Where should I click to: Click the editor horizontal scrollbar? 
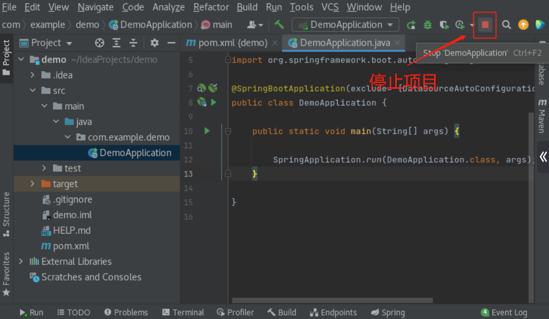coord(332,300)
